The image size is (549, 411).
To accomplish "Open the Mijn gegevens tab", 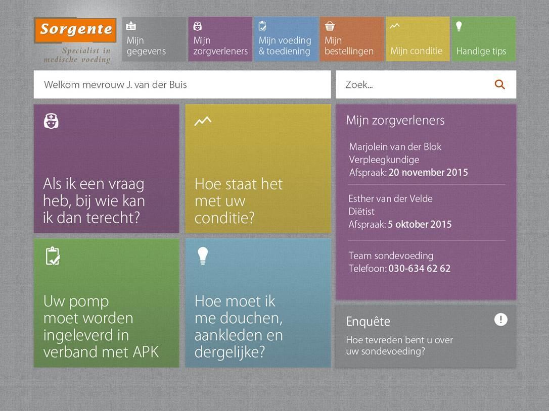I will pyautogui.click(x=154, y=39).
